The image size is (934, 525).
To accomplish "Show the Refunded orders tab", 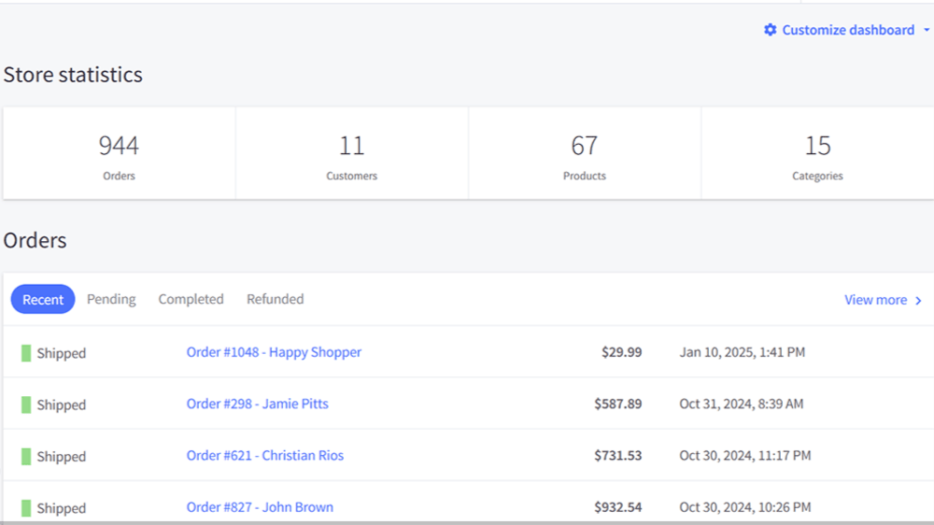I will pos(275,300).
